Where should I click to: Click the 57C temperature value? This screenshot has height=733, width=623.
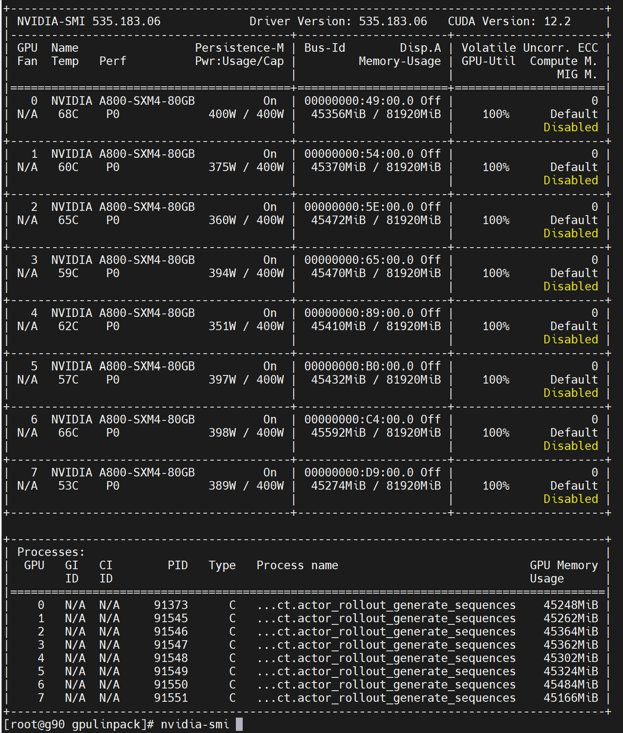pyautogui.click(x=68, y=380)
